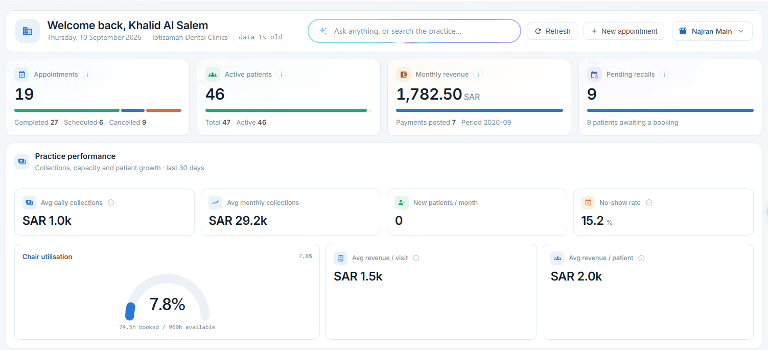The width and height of the screenshot is (768, 350).
Task: Click the "74.5h booked / 960h available" text
Action: (167, 327)
